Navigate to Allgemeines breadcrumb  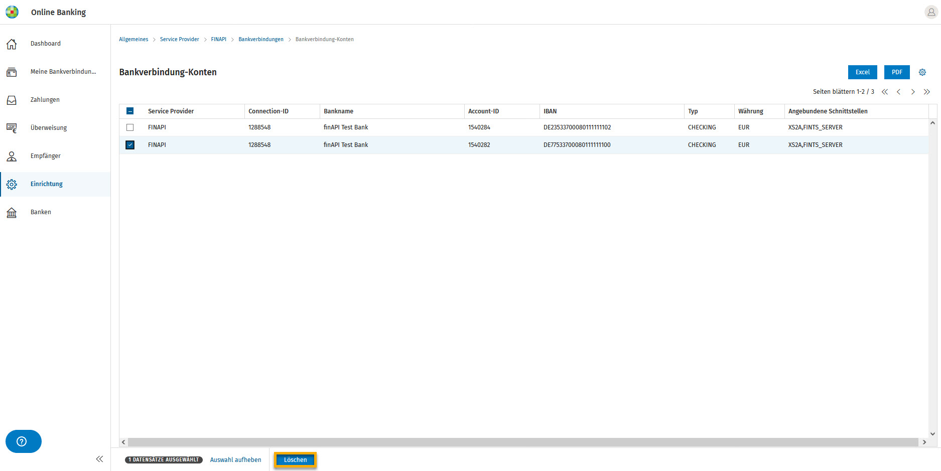(133, 39)
